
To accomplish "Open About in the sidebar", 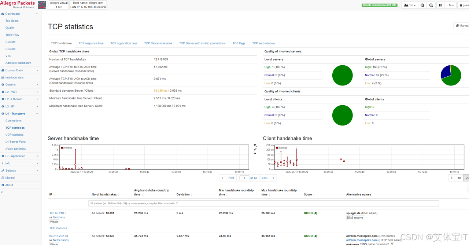I will pyautogui.click(x=9, y=185).
